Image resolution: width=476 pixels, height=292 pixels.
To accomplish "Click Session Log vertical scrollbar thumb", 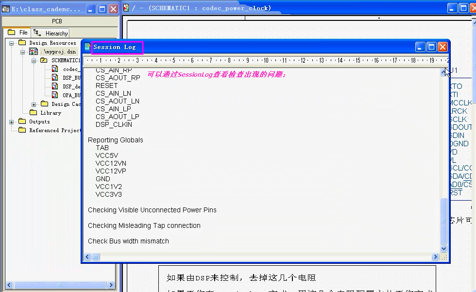I will tap(443, 221).
